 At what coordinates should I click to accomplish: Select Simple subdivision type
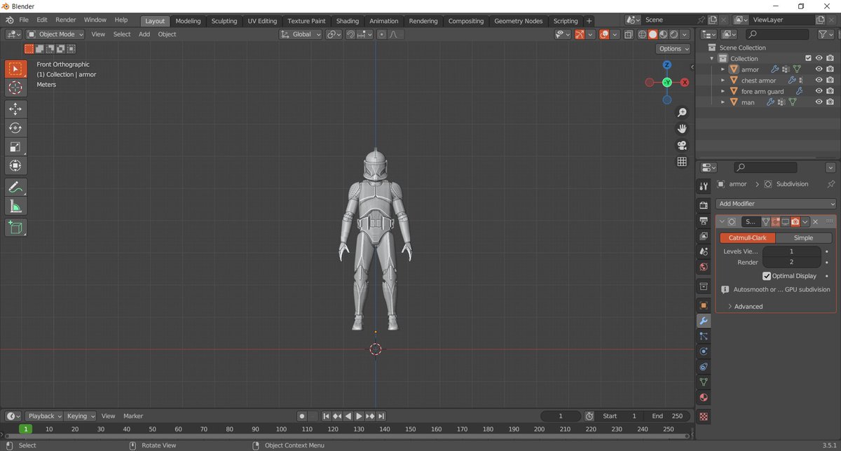click(x=803, y=238)
